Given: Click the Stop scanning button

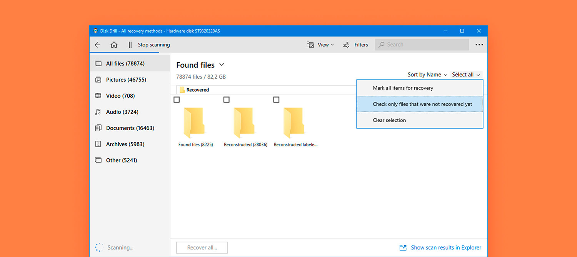Looking at the screenshot, I should click(x=154, y=45).
